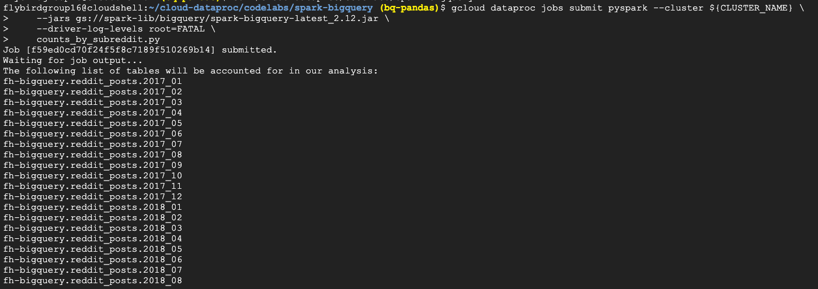Viewport: 818px width, 289px height.
Task: Click the --driver-log-levels root=FATAL line
Action: tap(120, 29)
